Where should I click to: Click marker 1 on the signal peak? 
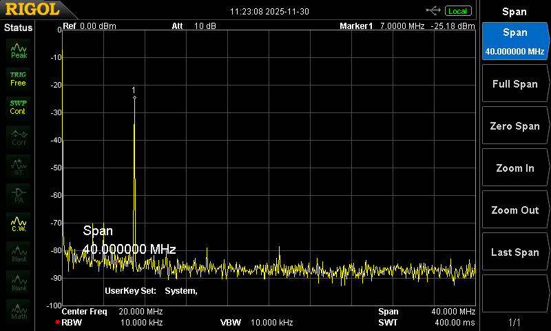point(134,97)
